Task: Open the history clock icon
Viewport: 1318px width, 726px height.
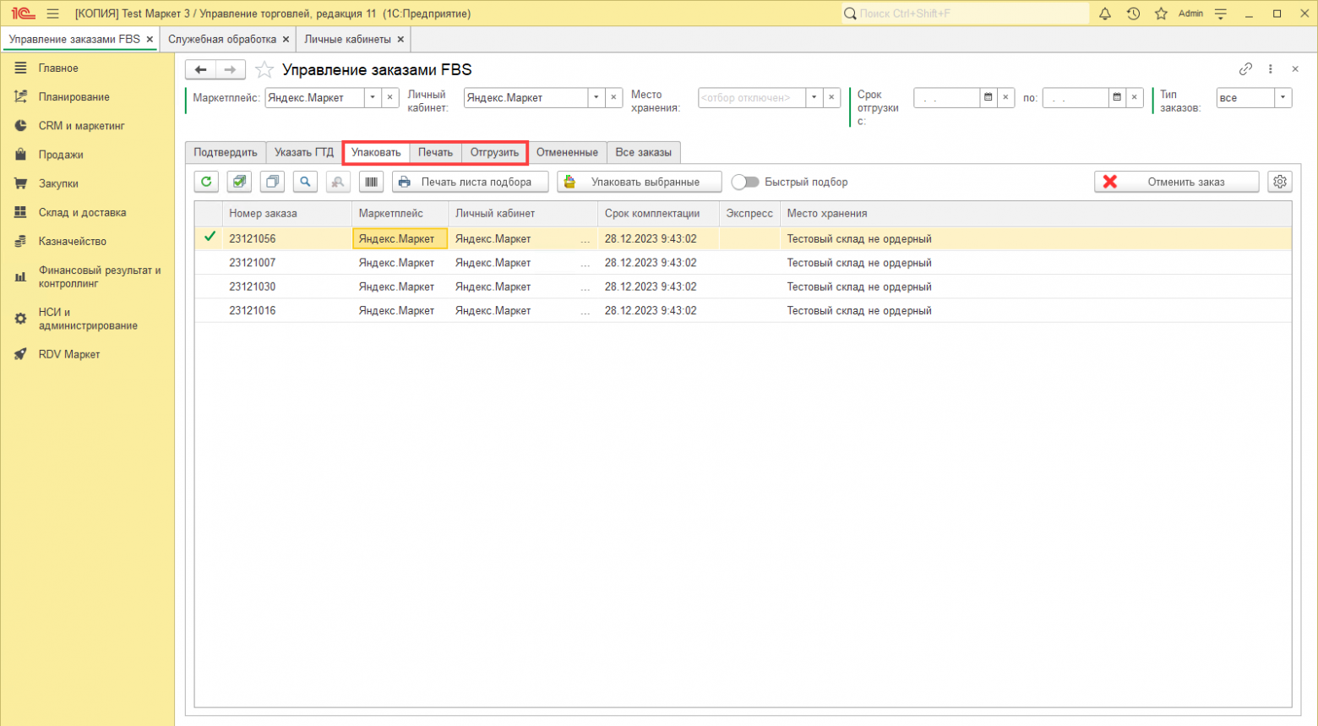Action: [x=1134, y=14]
